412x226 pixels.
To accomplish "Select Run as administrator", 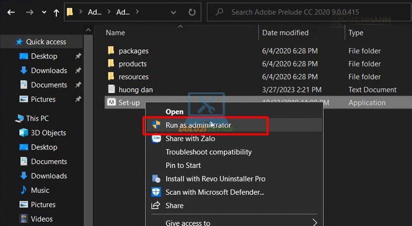I will coord(198,125).
